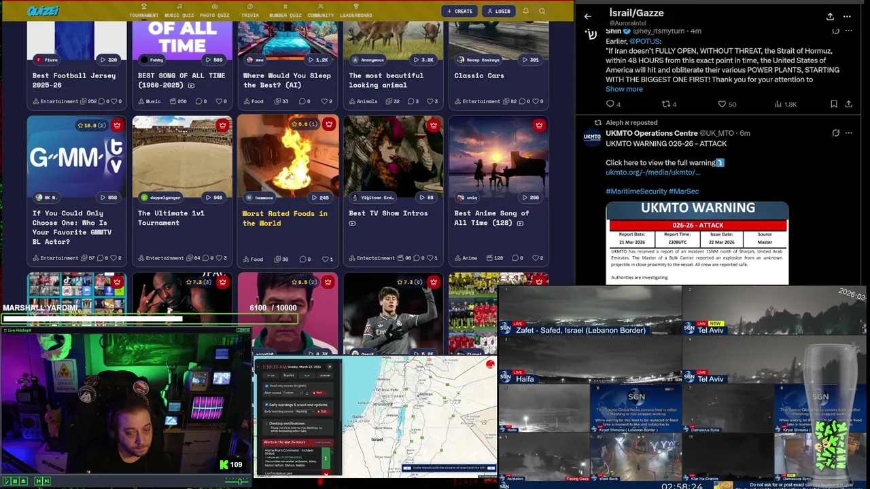Like the Shin tweet with 50 likes
Screen dimensions: 870x489
[722, 104]
